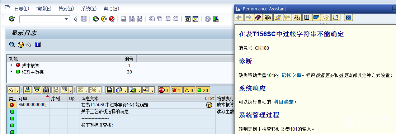Click the blue information icon under 显示日志
This screenshot has width=396, height=134.
[x=38, y=45]
